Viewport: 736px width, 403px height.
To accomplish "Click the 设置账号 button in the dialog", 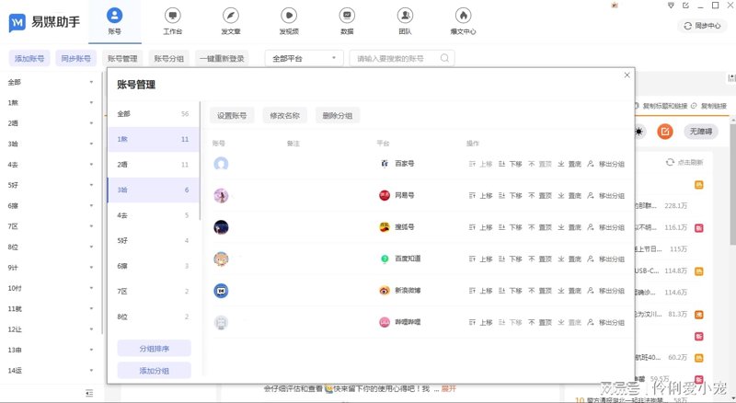I will [232, 116].
